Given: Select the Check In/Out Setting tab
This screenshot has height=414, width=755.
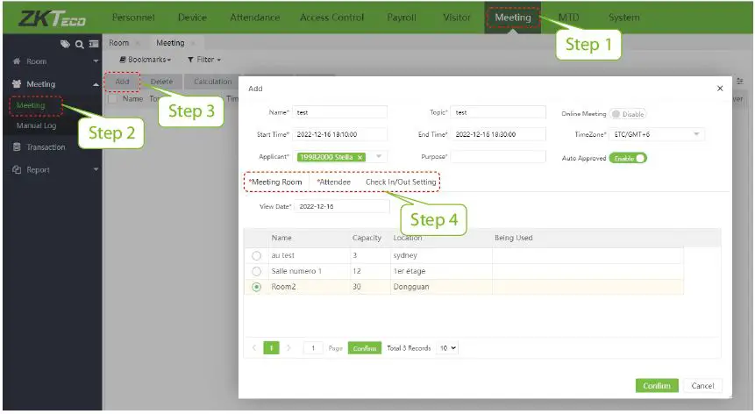Looking at the screenshot, I should [x=401, y=182].
